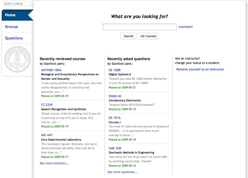Image resolution: width=248 pixels, height=178 pixels.
Task: Click the 'It's necessary I guess' review
Action: [69, 148]
